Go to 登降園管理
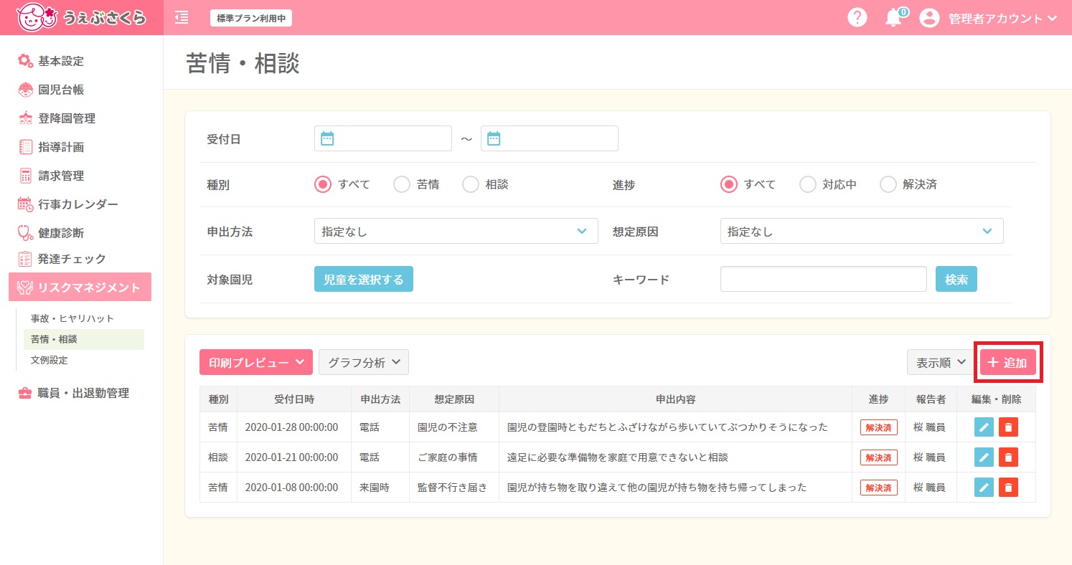Image resolution: width=1072 pixels, height=565 pixels. pos(67,118)
